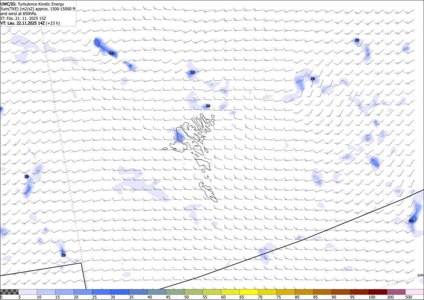The height and width of the screenshot is (300, 424).
Task: Select the 'IT: Fös. 21. 11. 2025 15Z' line
Action: coord(23,18)
